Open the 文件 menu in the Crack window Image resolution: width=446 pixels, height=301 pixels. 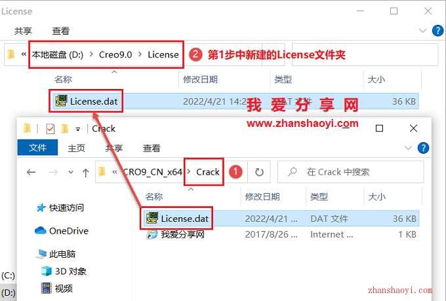pyautogui.click(x=37, y=147)
